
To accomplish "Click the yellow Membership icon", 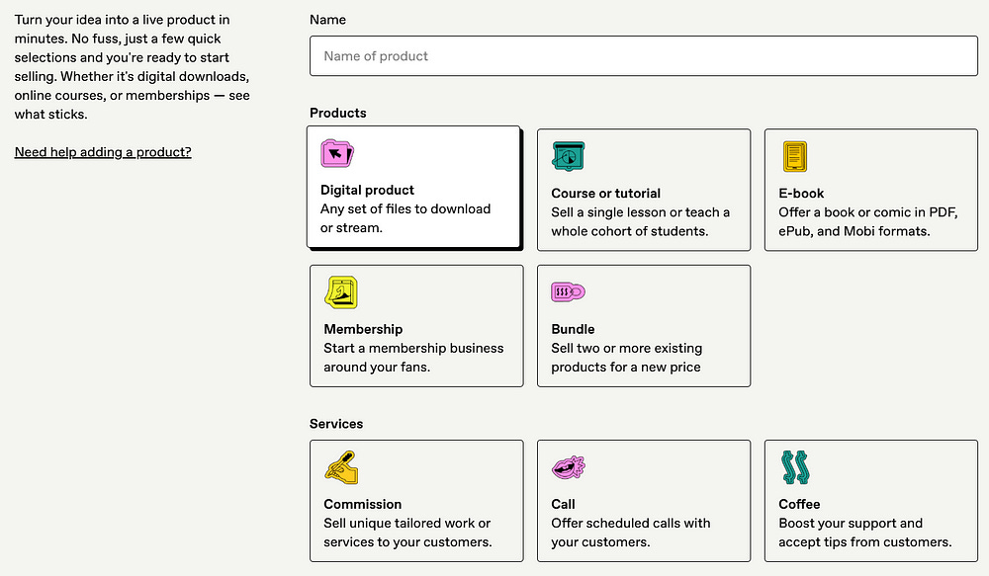I will [341, 292].
